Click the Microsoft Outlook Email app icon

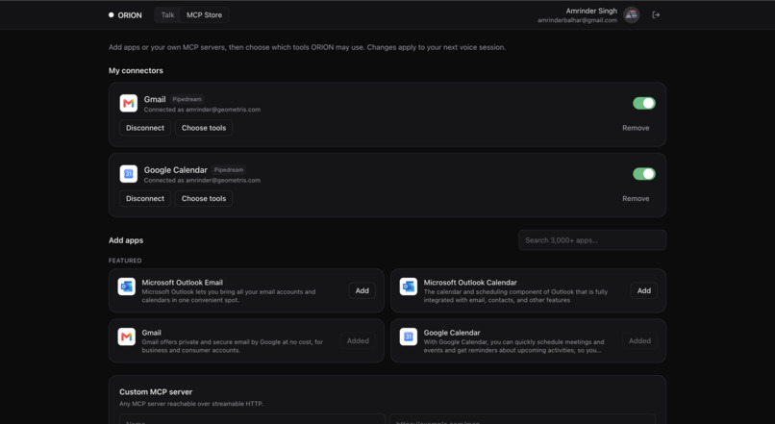(127, 287)
